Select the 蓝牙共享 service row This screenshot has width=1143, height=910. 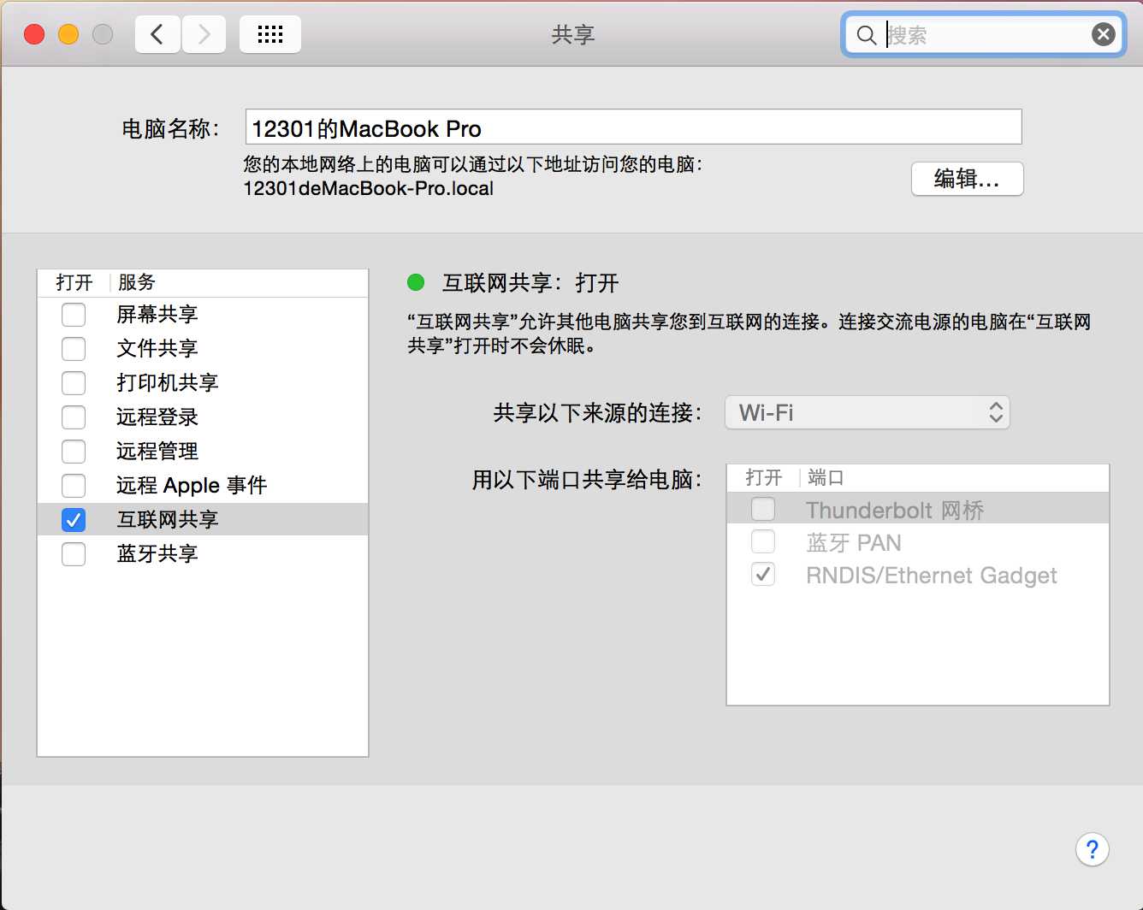point(203,554)
